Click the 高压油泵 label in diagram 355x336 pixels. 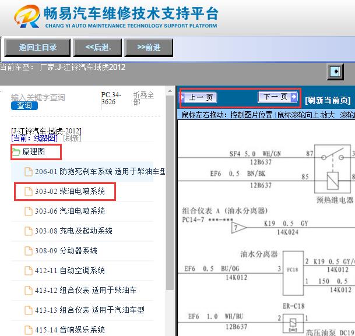coord(321,333)
